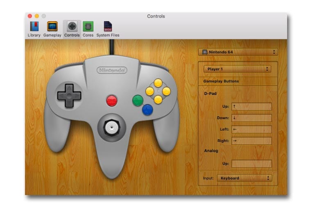Open the Keyboard input device dropdown
Screen dimensions: 317x211
pos(245,178)
